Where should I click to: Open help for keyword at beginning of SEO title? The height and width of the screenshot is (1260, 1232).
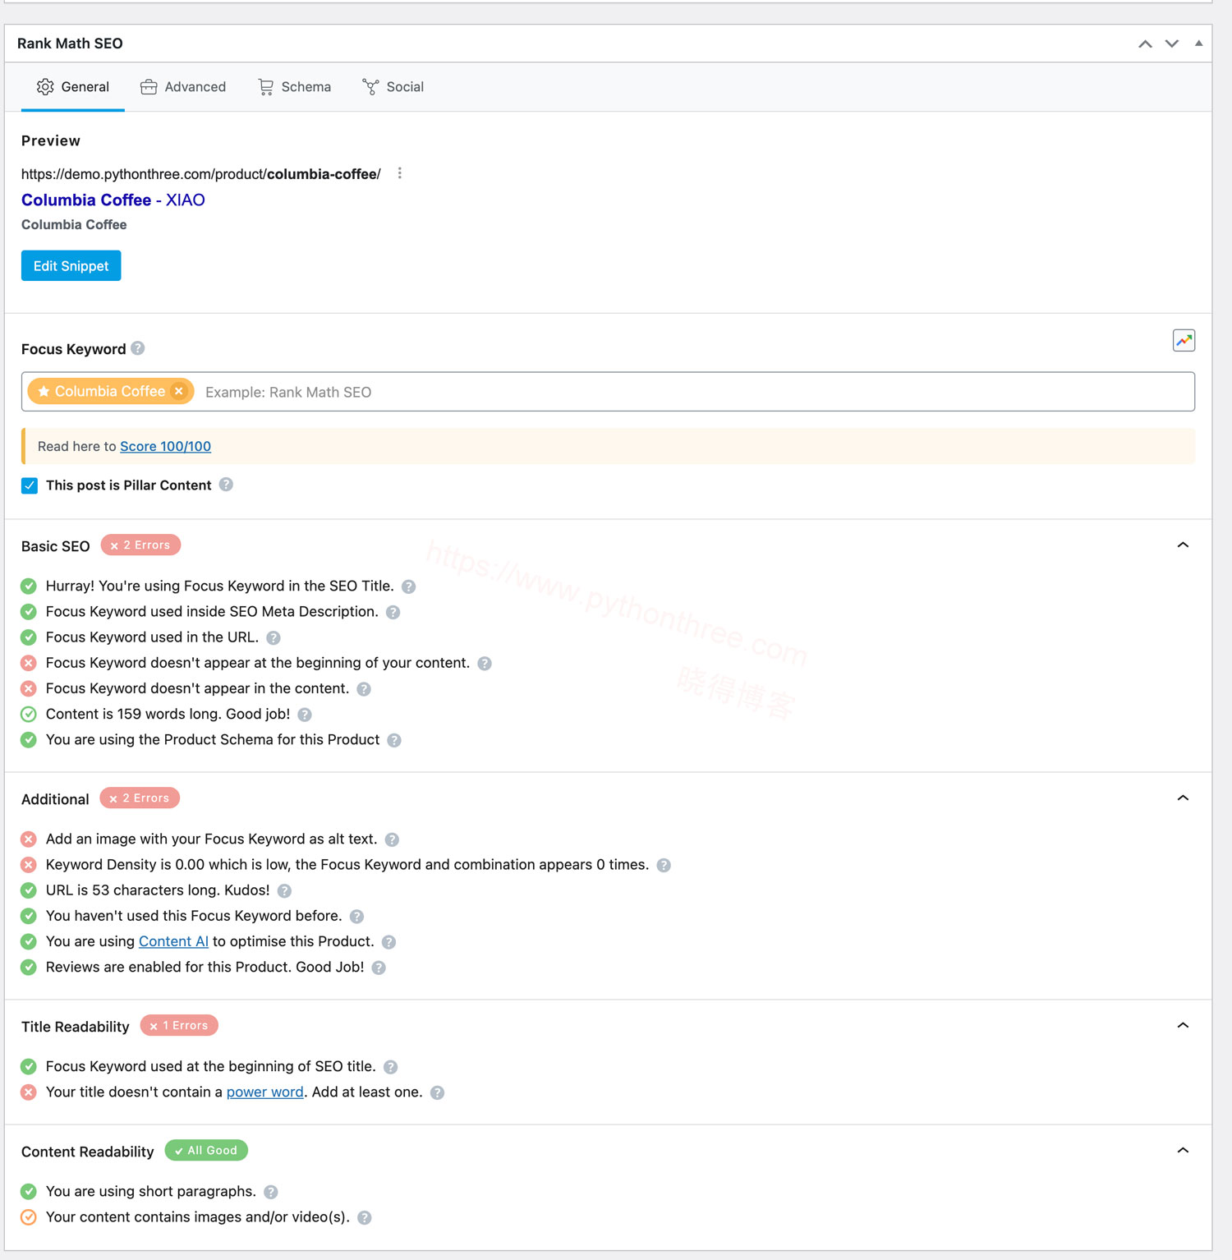[390, 1067]
